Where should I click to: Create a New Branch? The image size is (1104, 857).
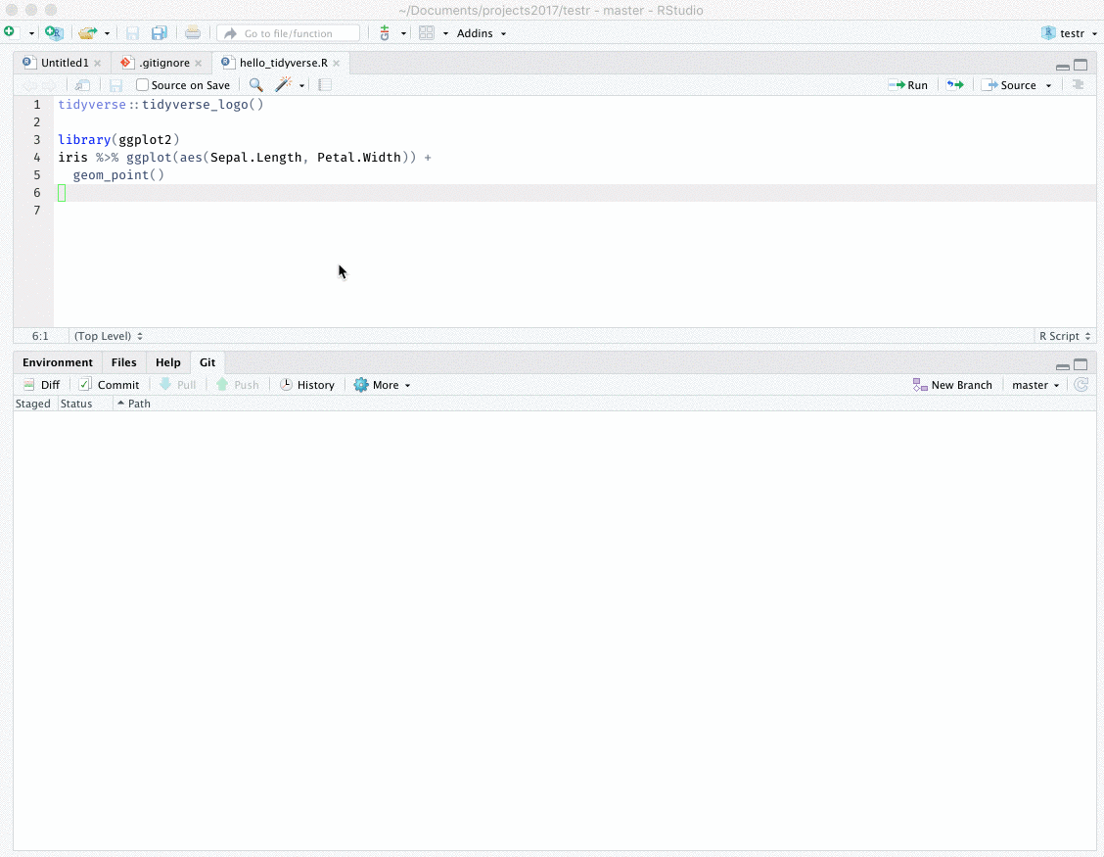953,384
